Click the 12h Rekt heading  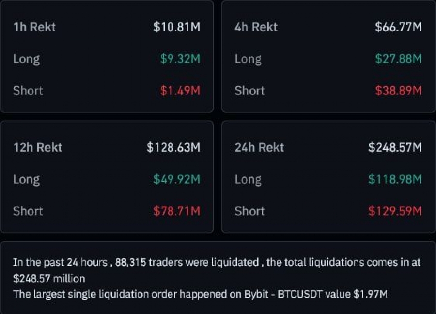coord(38,147)
